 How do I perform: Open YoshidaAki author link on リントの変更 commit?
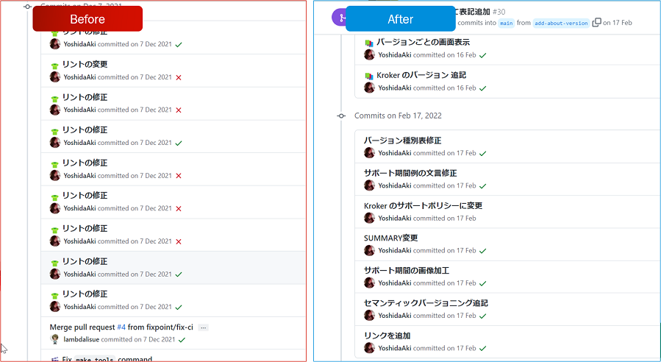click(x=79, y=77)
